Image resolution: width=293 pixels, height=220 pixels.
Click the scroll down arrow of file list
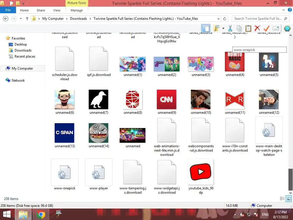click(290, 193)
